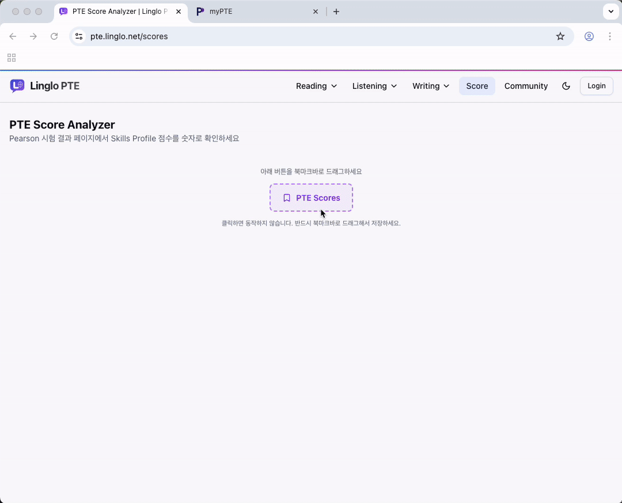Close the PTE Score Analyzer tab
Screen dimensions: 622x503
pyautogui.click(x=179, y=12)
